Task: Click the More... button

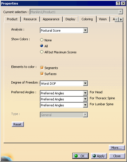Action: coord(117,148)
